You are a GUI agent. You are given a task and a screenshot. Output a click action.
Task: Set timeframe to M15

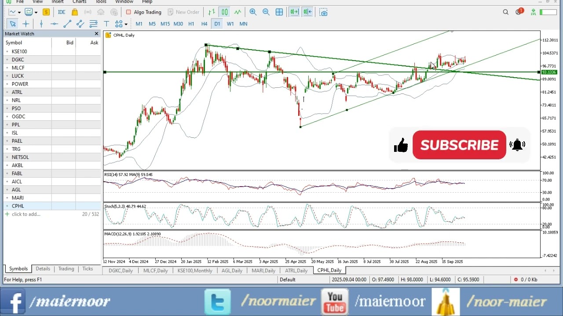(165, 24)
